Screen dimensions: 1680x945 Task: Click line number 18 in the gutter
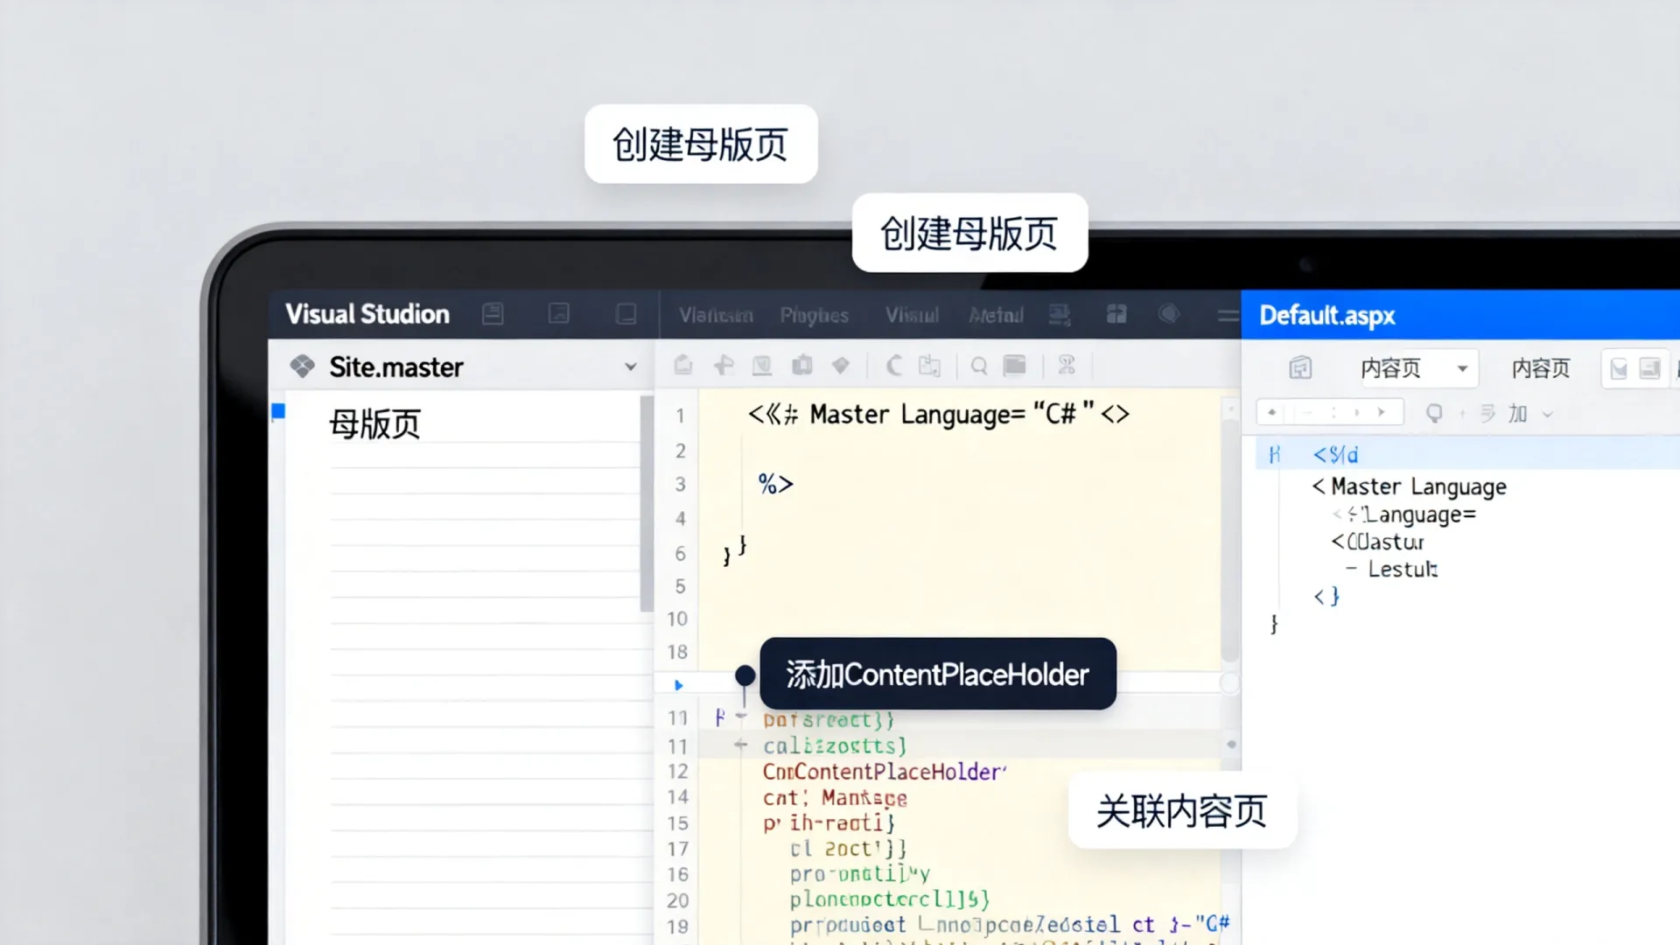coord(677,652)
